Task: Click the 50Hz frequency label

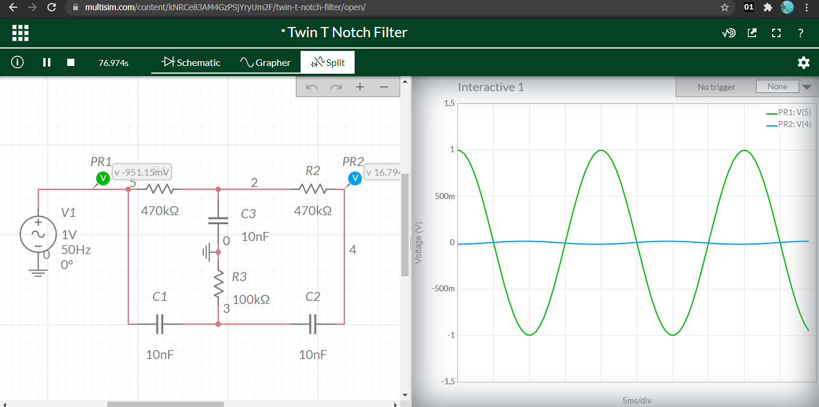Action: point(76,249)
